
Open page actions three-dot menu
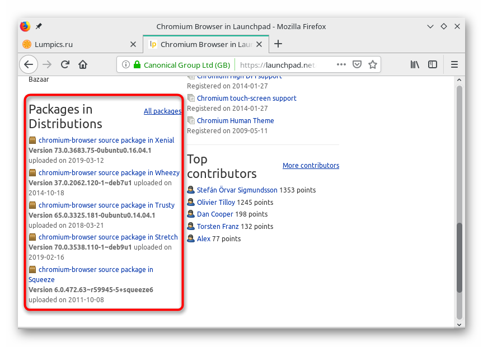[341, 64]
